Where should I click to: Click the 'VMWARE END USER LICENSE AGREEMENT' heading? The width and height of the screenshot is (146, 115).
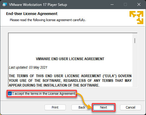[x=70, y=59]
